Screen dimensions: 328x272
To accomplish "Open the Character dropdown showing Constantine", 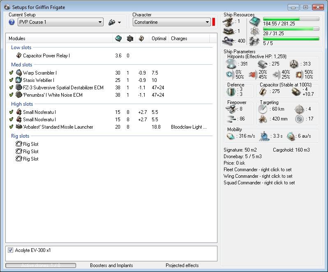I will (x=171, y=22).
